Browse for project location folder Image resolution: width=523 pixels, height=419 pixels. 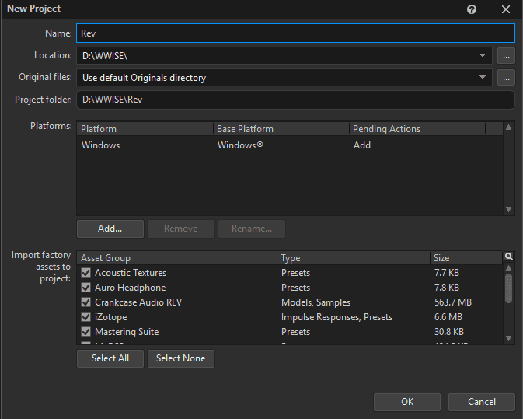tap(506, 56)
